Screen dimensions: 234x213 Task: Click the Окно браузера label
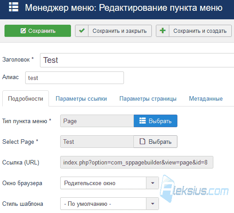22,183
